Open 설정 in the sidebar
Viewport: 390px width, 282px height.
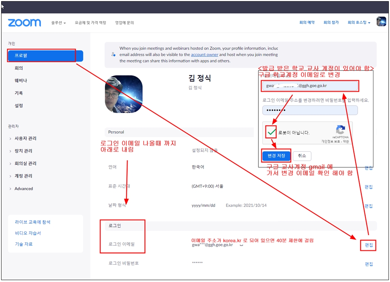pos(18,106)
